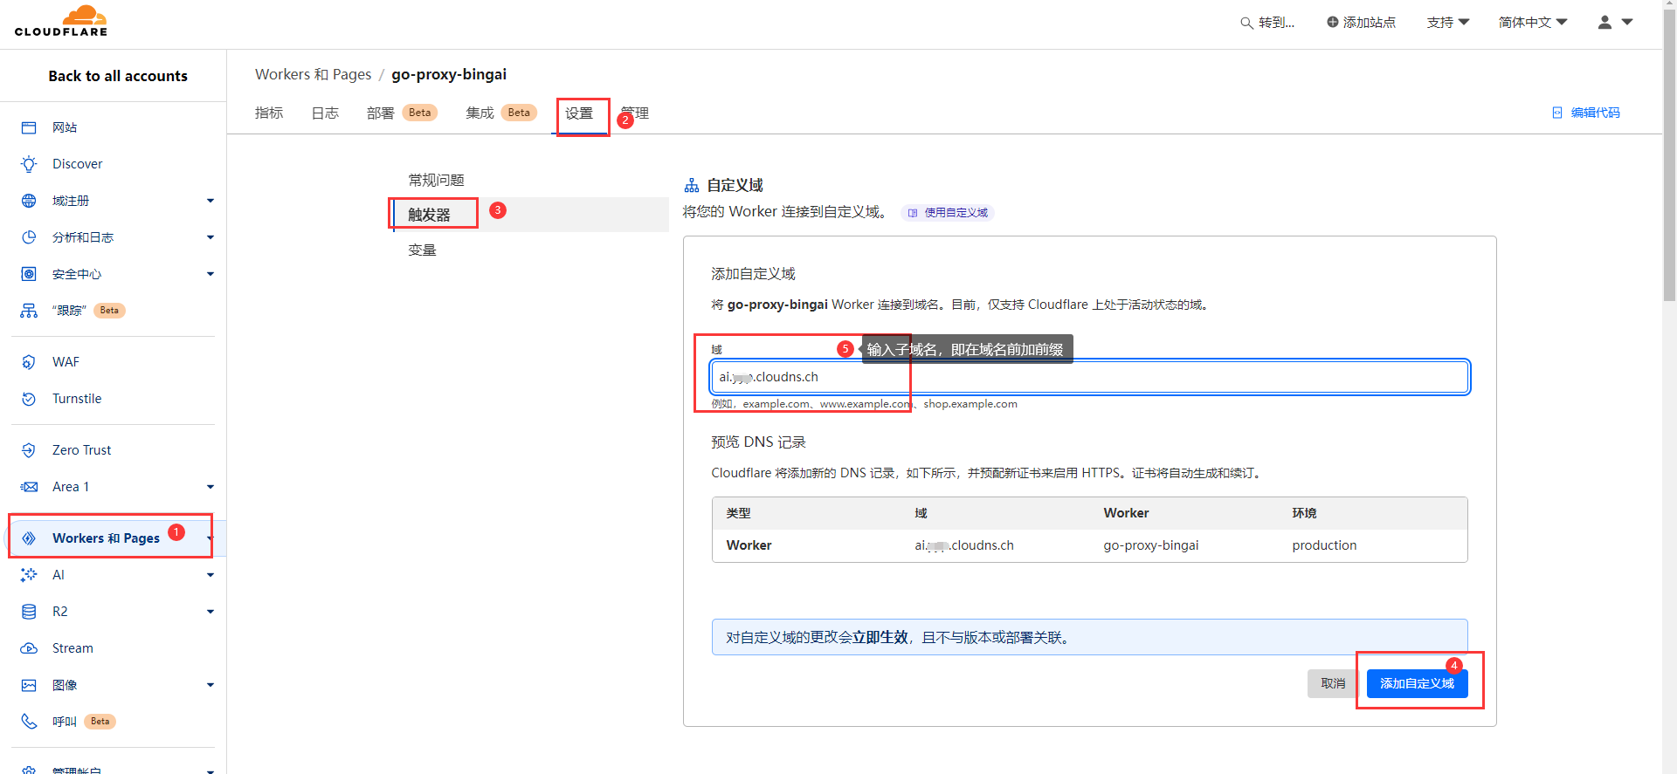Click Workers 和 Pages breadcrumb link
Screen dimensions: 1677x774
point(314,74)
